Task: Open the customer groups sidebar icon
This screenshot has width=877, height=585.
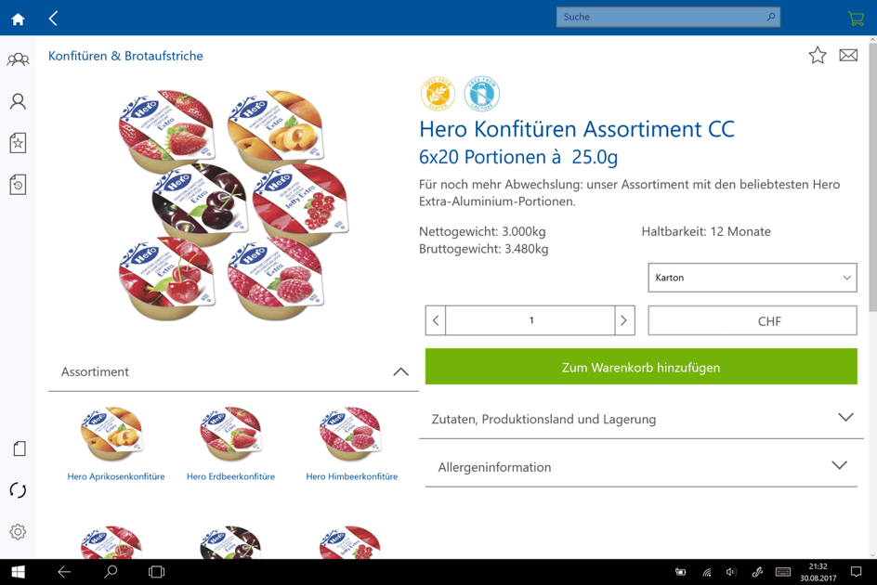Action: tap(18, 59)
